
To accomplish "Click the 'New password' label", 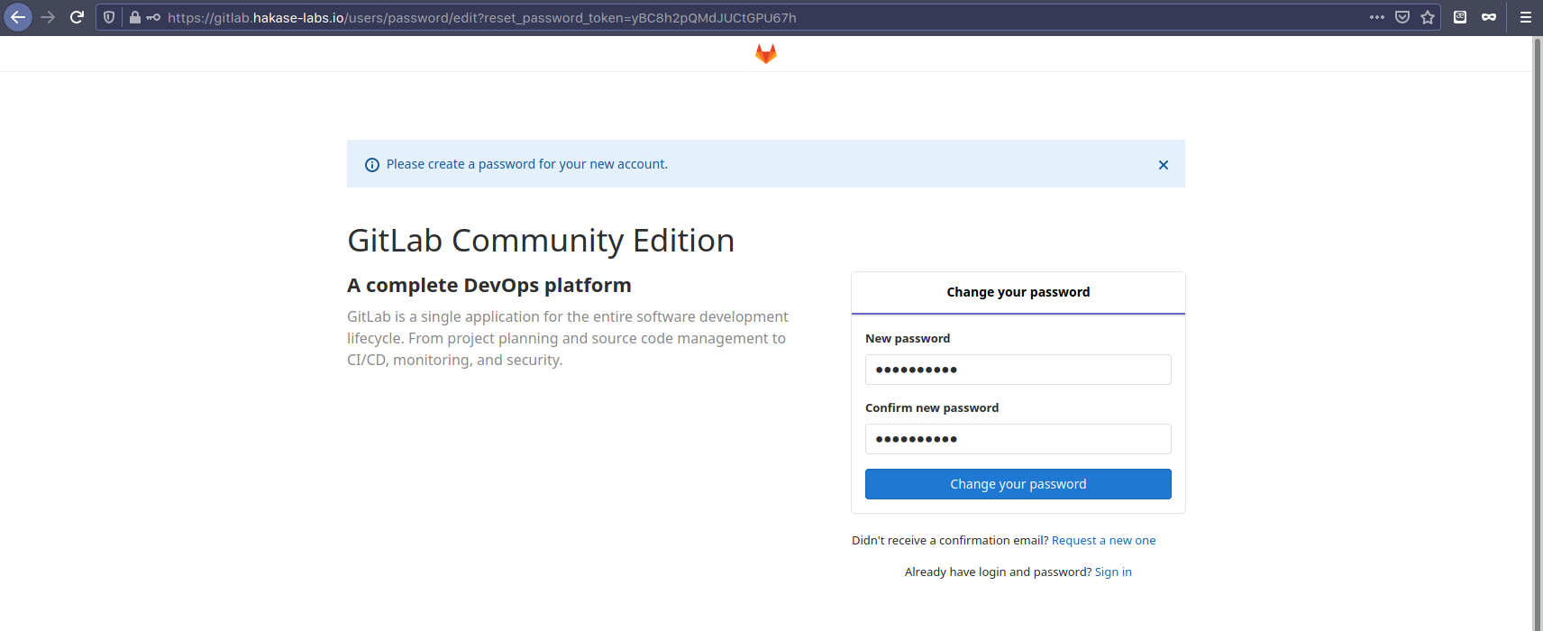I will pyautogui.click(x=908, y=339).
